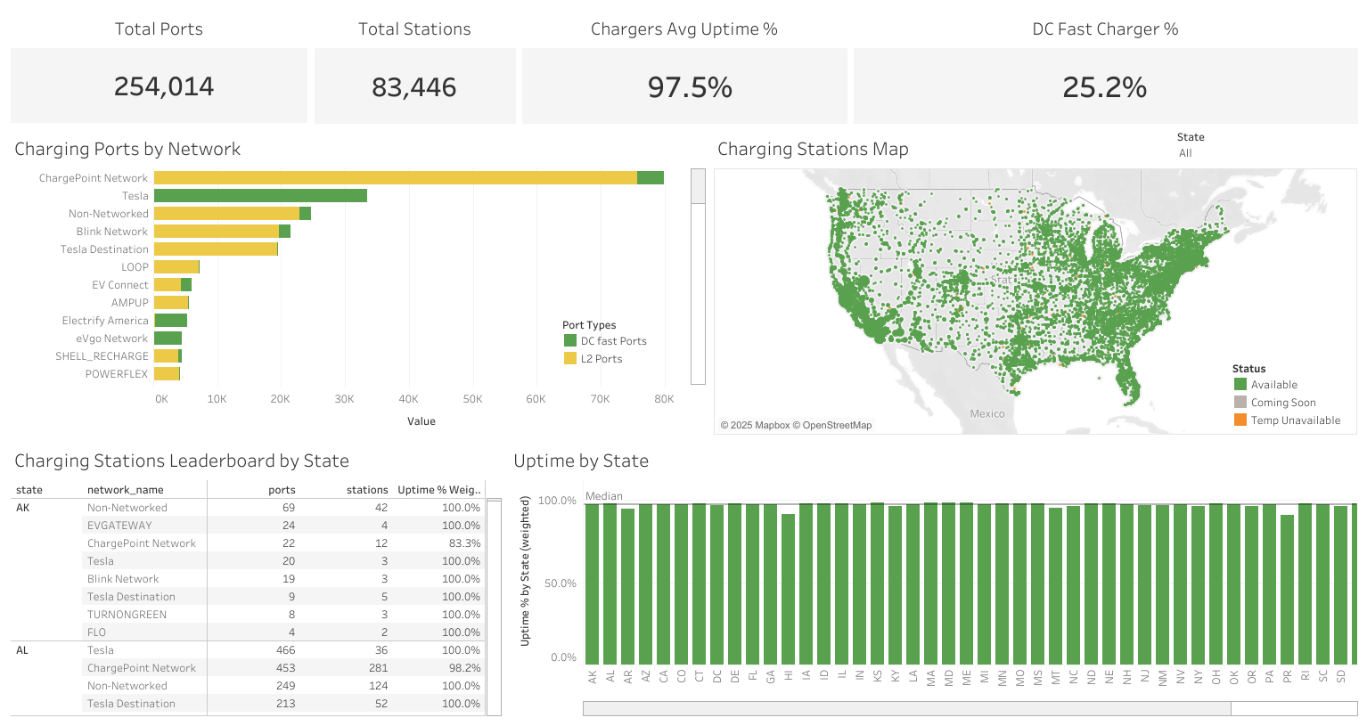Click the green Available status legend icon
The width and height of the screenshot is (1367, 726).
coord(1242,384)
